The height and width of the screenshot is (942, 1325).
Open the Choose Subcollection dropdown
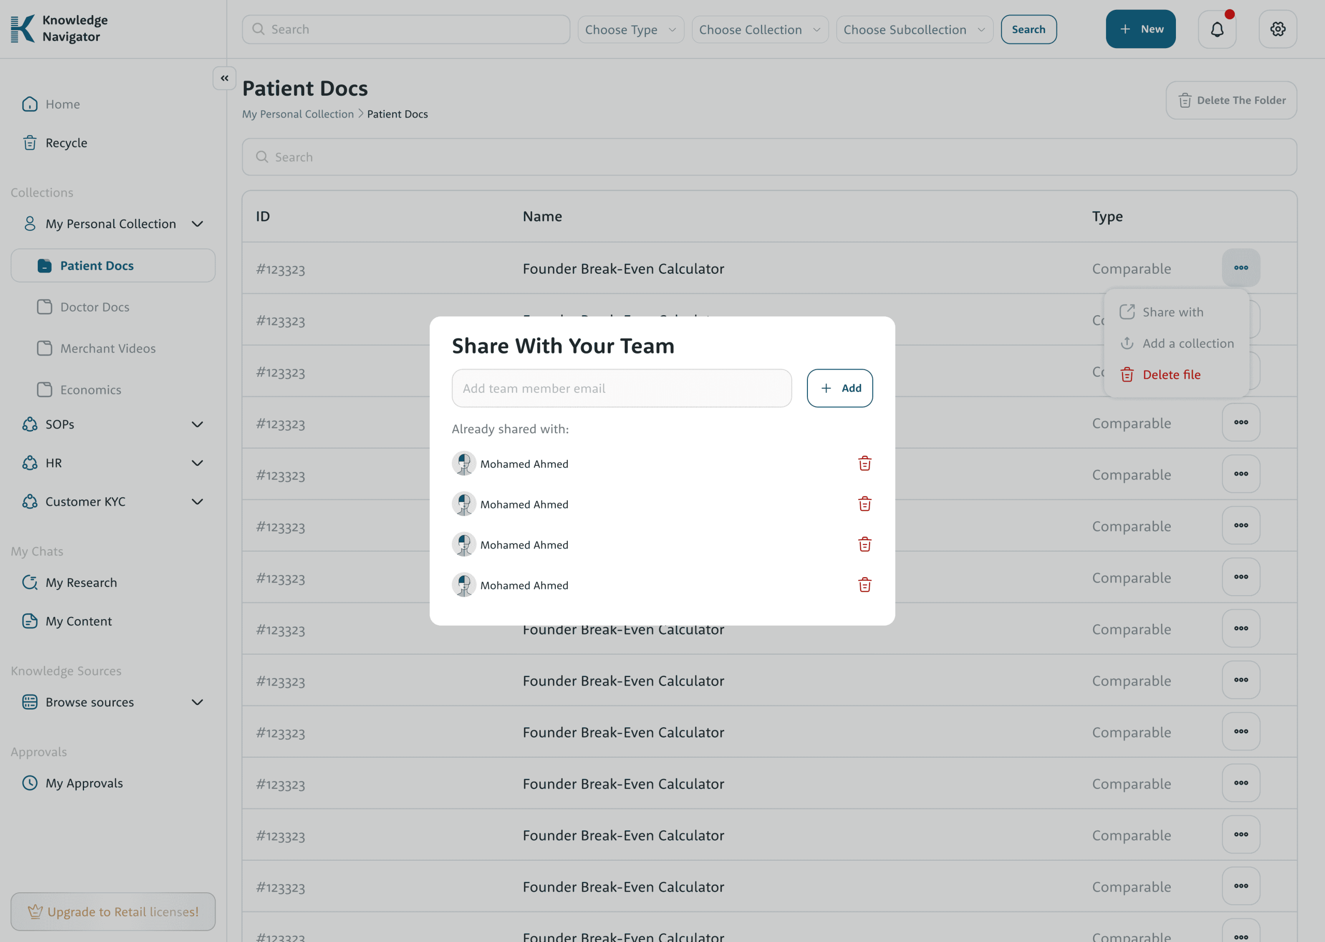[x=914, y=30]
